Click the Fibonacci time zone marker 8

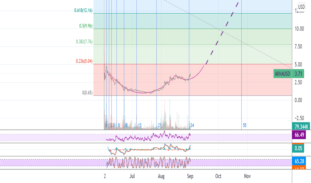[x=126, y=125]
